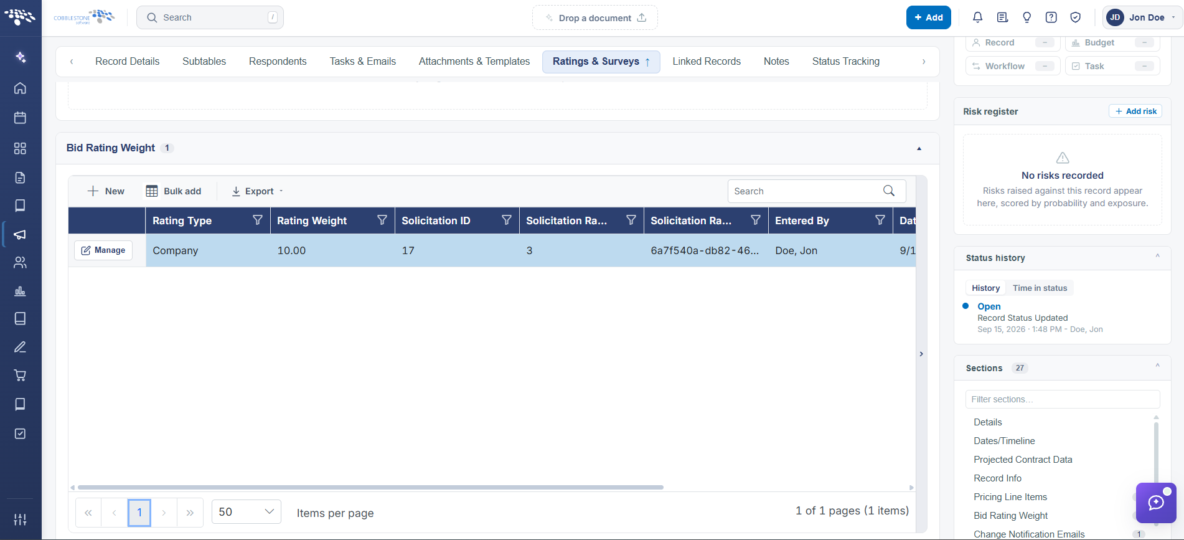This screenshot has height=540, width=1184.
Task: Collapse the Bid Rating Weight section
Action: [x=919, y=148]
